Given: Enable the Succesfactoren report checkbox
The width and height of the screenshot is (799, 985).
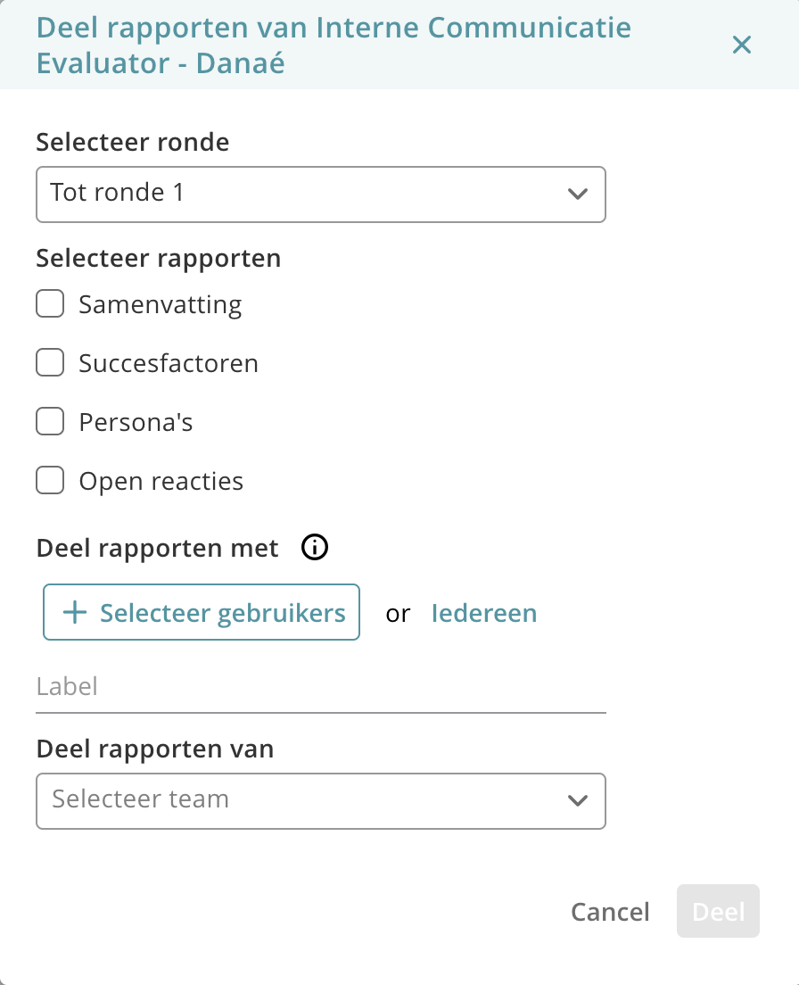Looking at the screenshot, I should (x=50, y=362).
